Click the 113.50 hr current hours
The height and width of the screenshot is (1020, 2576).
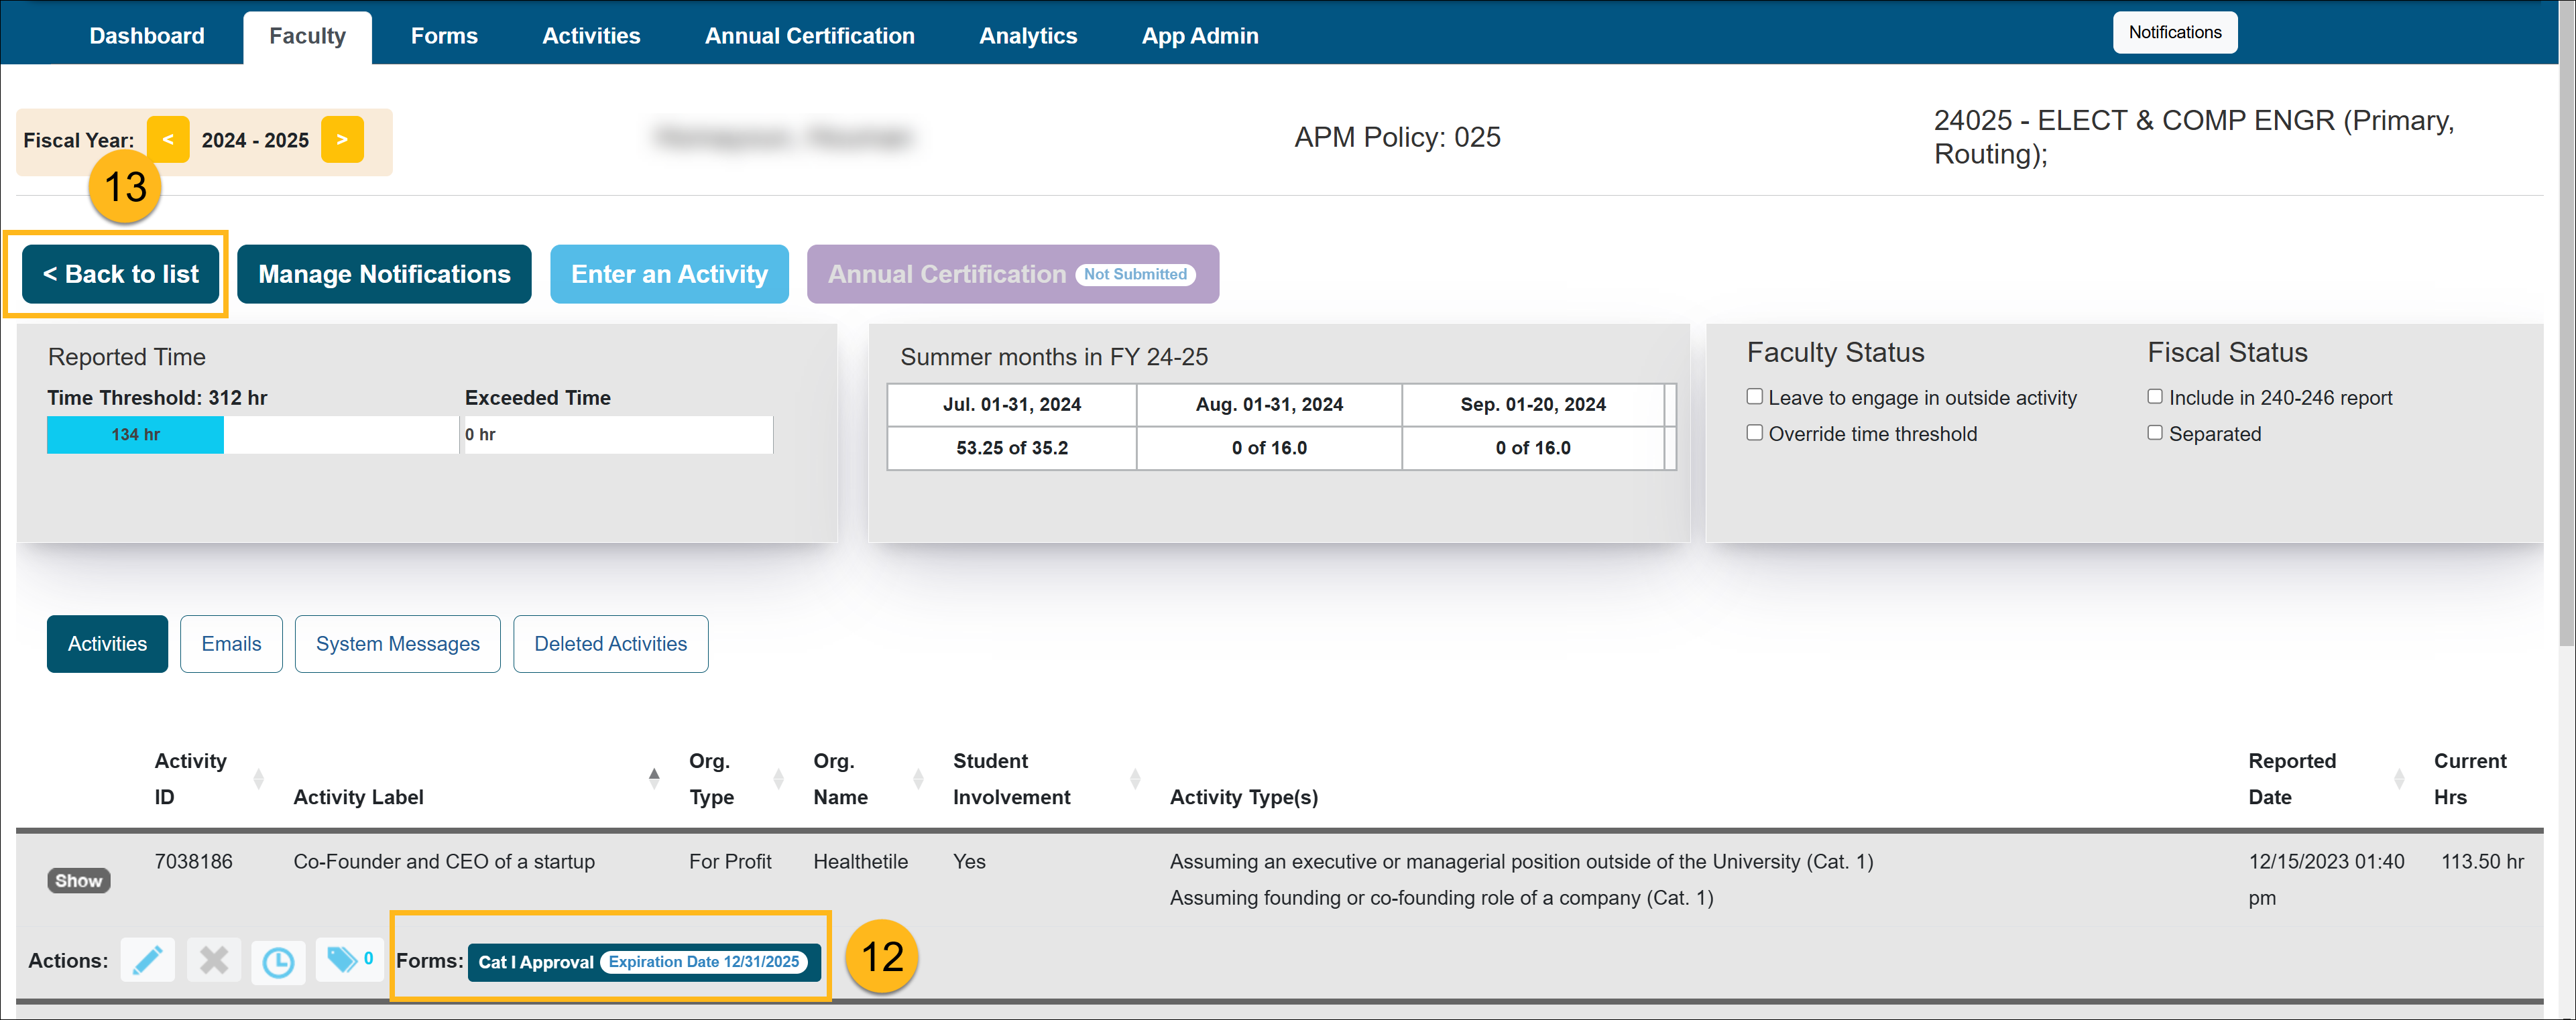click(x=2482, y=861)
